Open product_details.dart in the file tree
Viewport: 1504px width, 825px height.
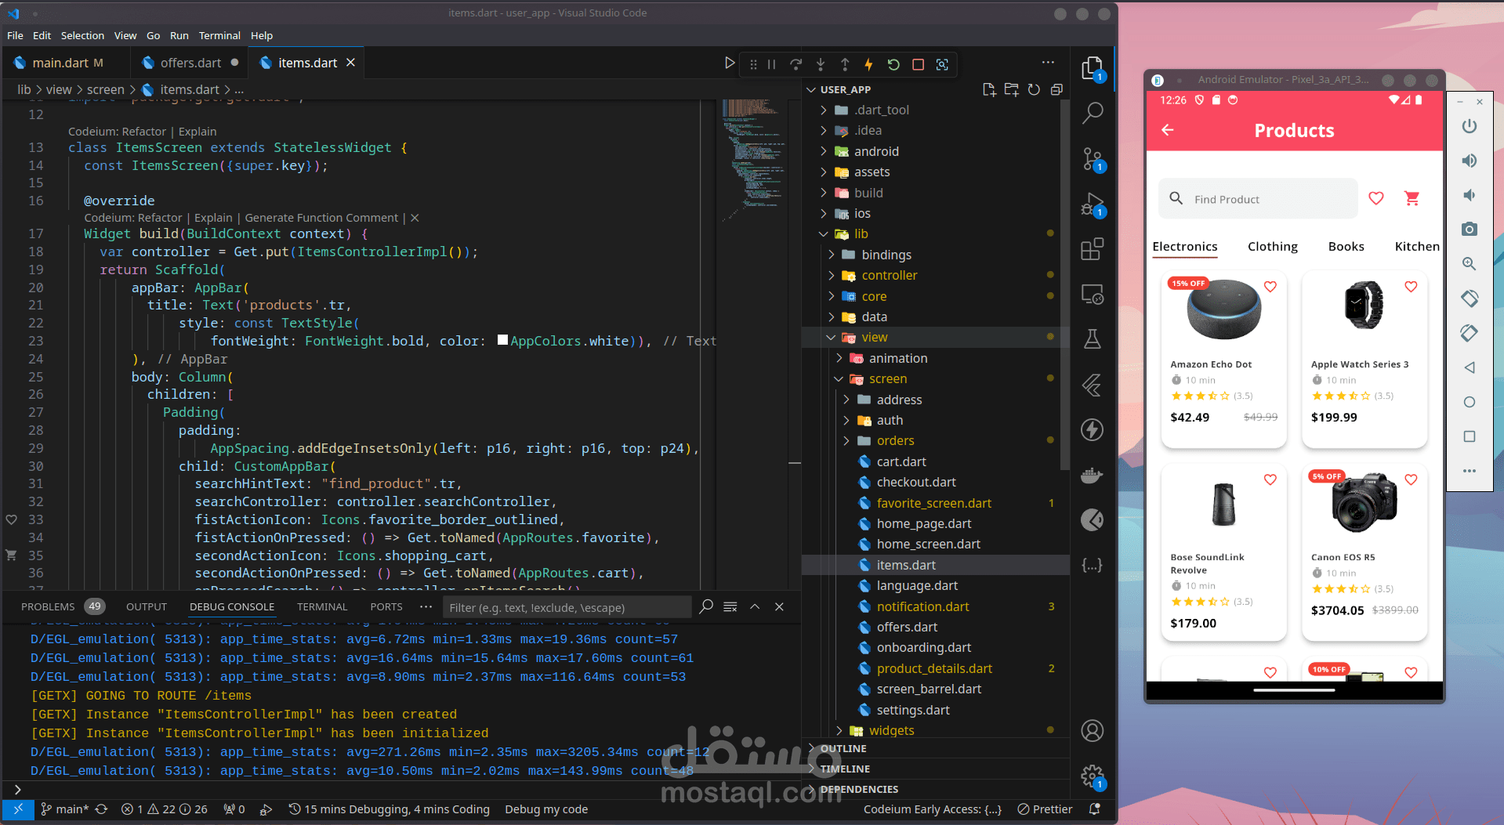coord(934,668)
